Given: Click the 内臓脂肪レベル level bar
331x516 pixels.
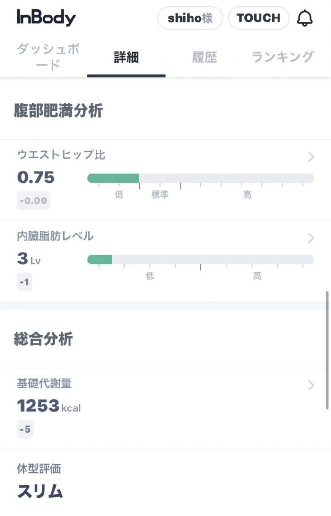Looking at the screenshot, I should click(x=200, y=259).
